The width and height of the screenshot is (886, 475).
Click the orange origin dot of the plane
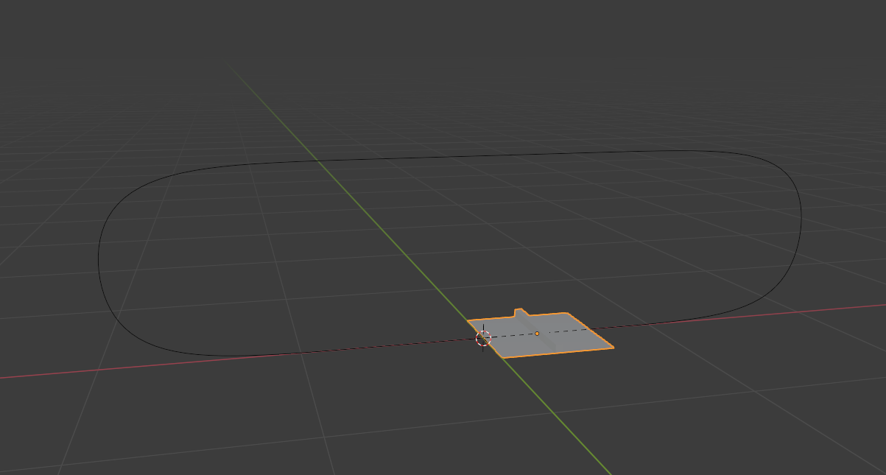pos(538,333)
